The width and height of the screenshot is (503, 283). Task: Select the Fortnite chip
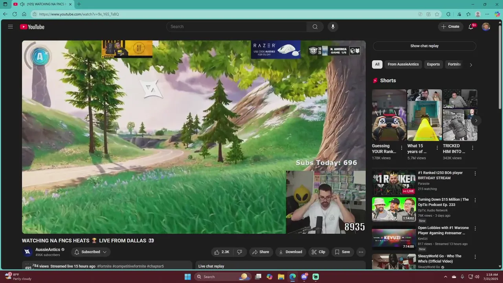[x=454, y=64]
